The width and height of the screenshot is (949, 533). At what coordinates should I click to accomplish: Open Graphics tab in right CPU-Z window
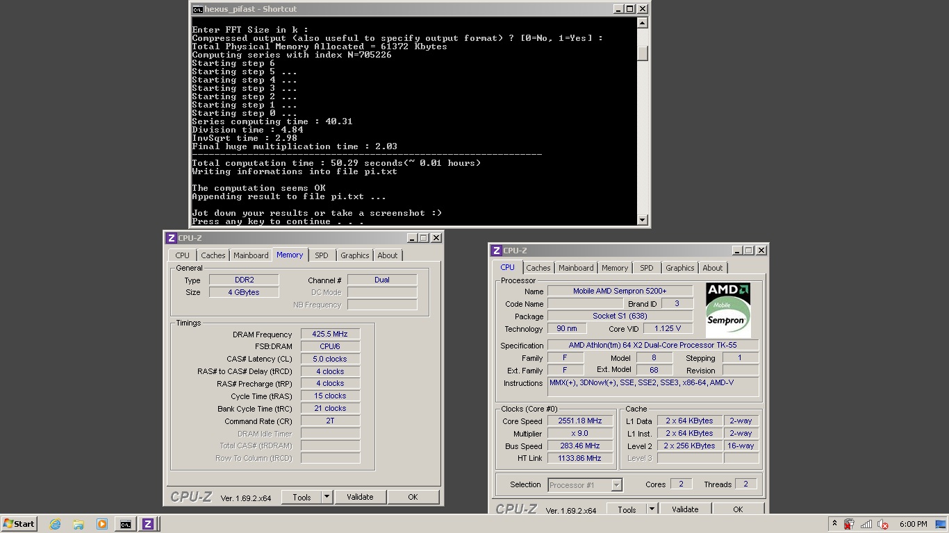[x=680, y=268]
